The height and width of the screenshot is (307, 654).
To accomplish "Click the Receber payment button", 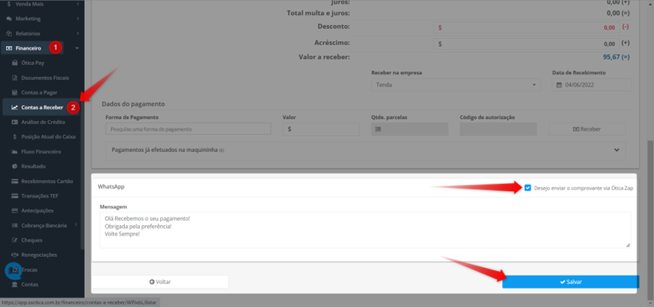I will coord(587,129).
